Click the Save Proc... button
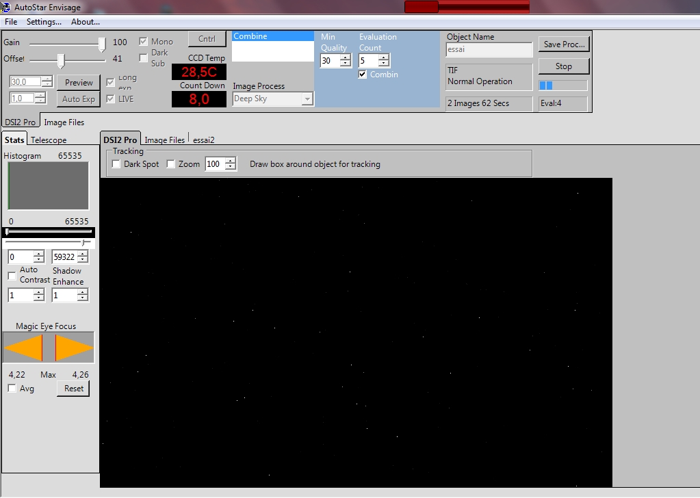Image resolution: width=700 pixels, height=498 pixels. click(x=564, y=44)
